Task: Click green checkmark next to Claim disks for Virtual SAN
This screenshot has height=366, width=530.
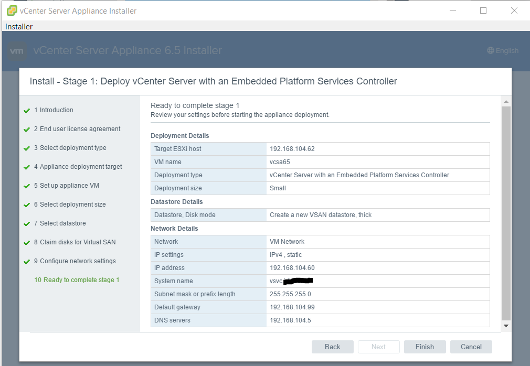Action: click(27, 243)
